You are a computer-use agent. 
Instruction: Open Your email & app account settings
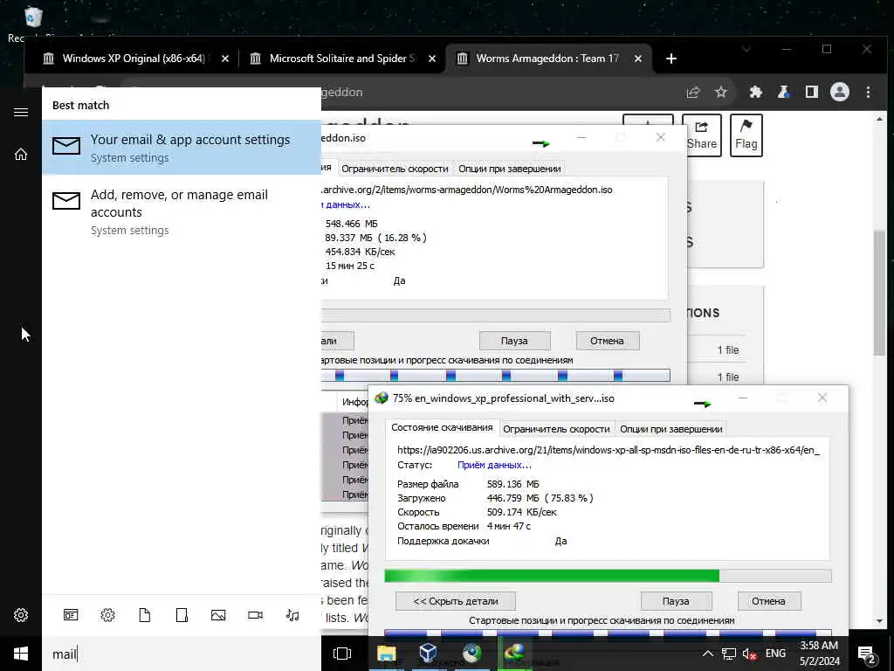tap(182, 147)
